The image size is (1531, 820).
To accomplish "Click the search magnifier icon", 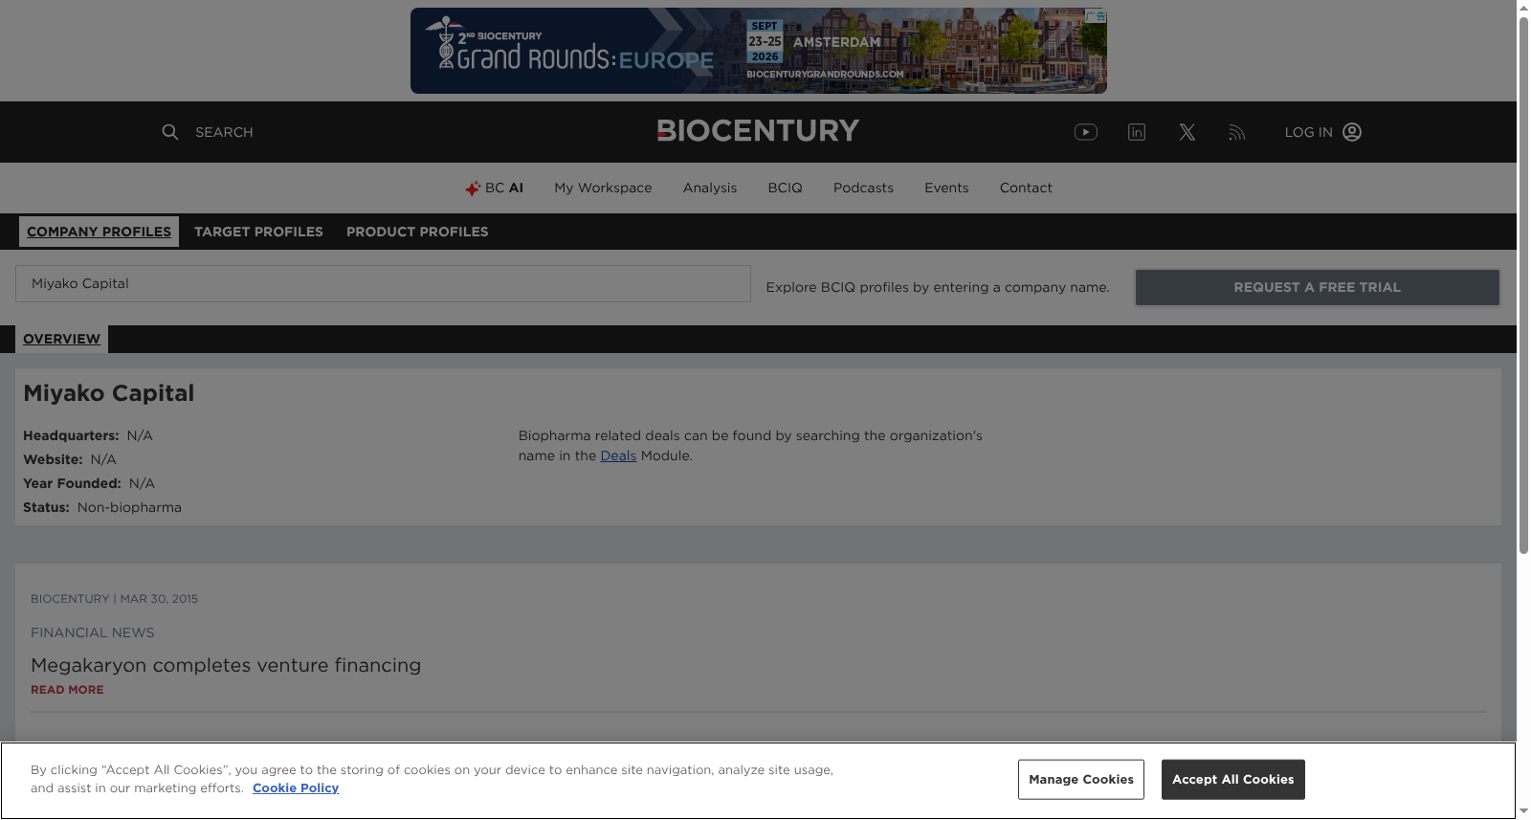I will [x=169, y=132].
